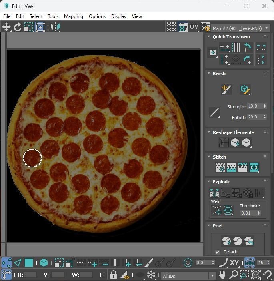Viewport: 274px width, 281px height.
Task: Switch to Vertex sub-object mode
Action: pyautogui.click(x=6, y=263)
